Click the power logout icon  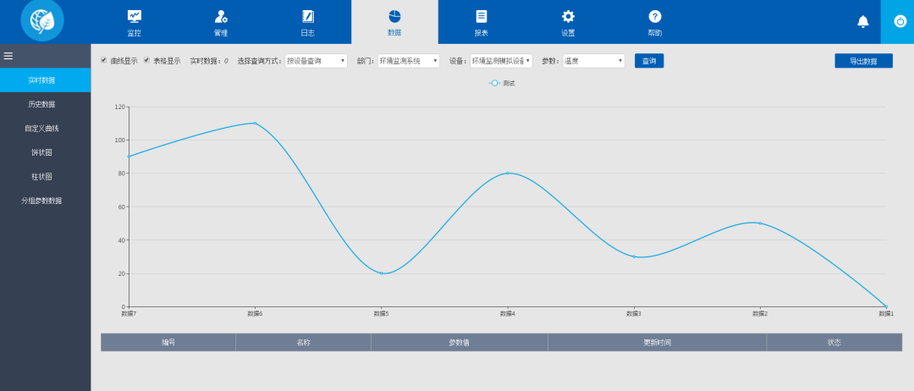pyautogui.click(x=900, y=21)
